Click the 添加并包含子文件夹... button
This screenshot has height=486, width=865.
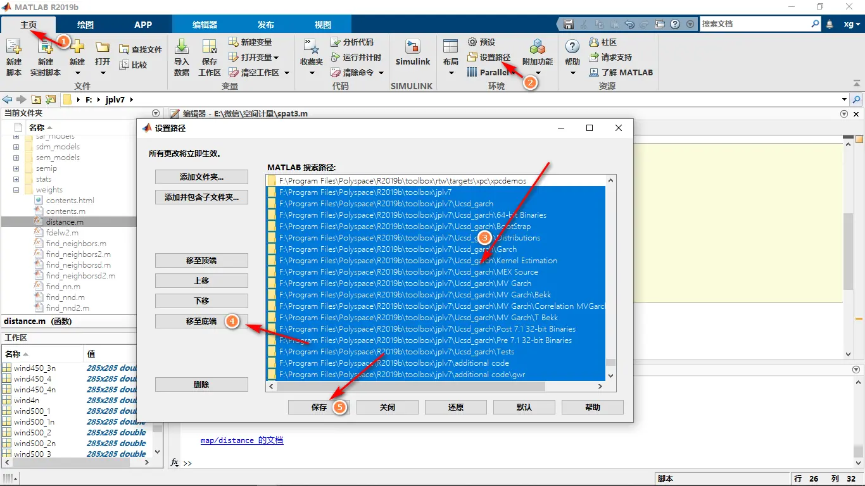[201, 197]
